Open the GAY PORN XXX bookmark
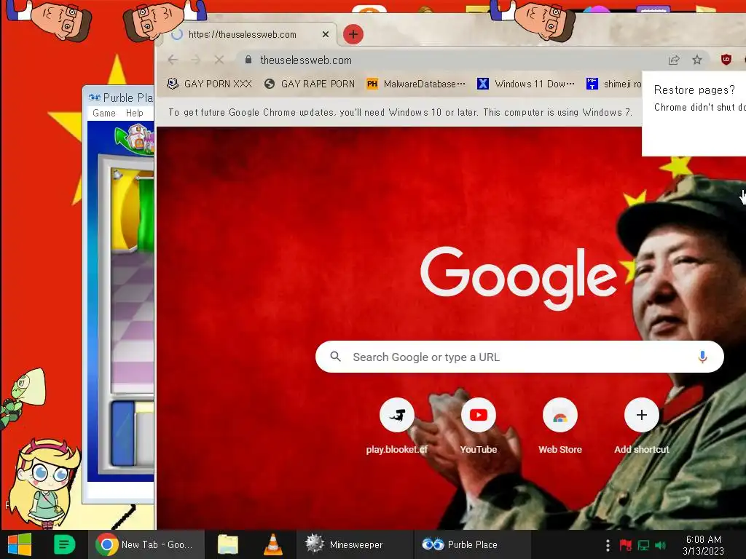Viewport: 746px width, 559px height. pyautogui.click(x=209, y=84)
